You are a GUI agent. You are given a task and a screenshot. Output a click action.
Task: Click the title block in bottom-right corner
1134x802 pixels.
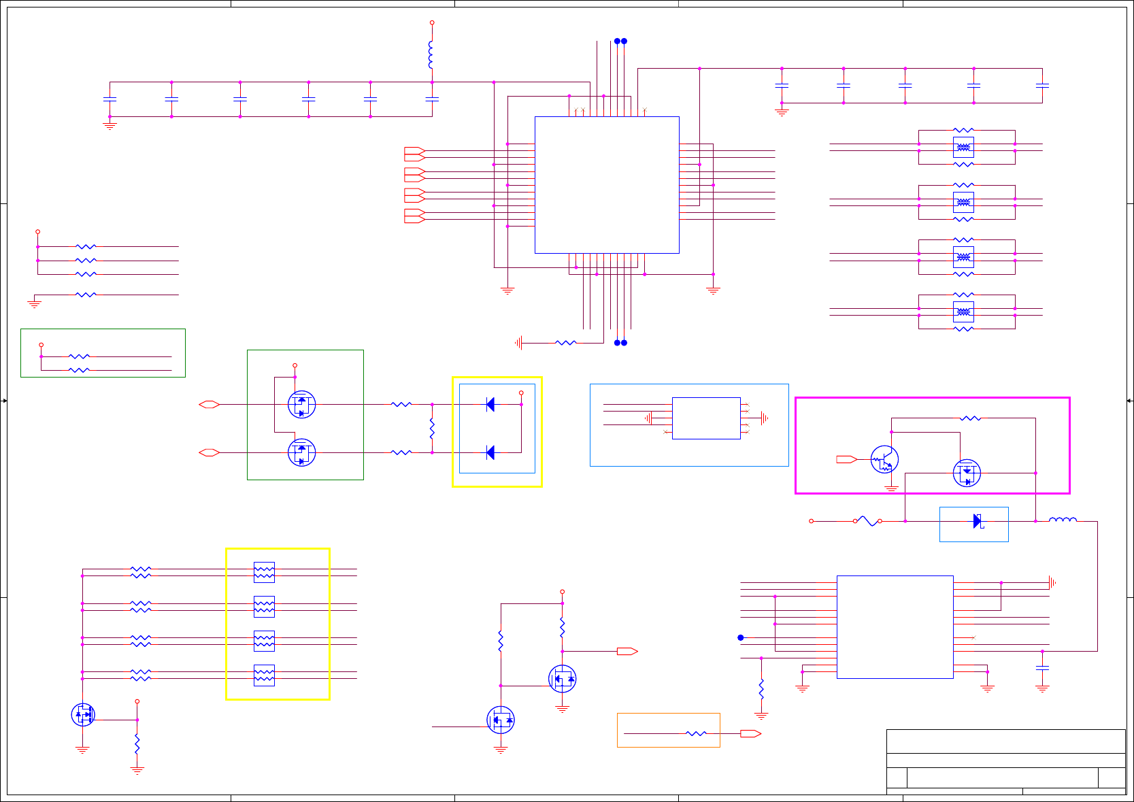[1005, 761]
